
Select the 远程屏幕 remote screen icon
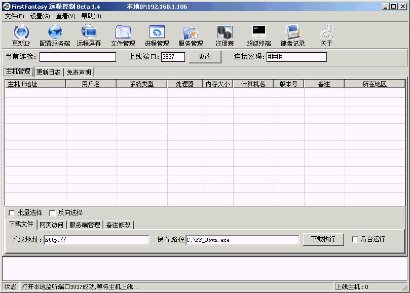89,34
